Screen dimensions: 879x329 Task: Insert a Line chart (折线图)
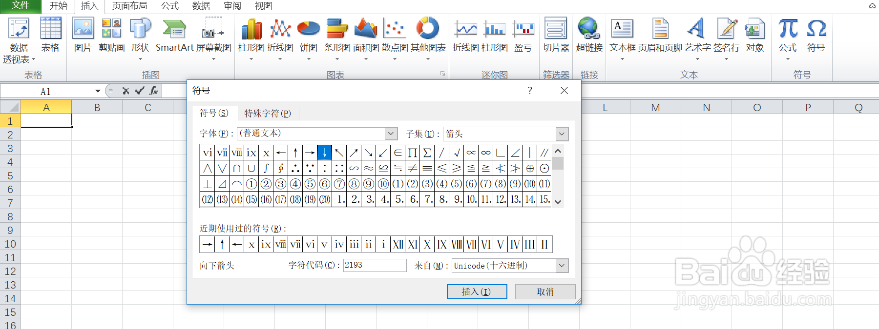[280, 39]
